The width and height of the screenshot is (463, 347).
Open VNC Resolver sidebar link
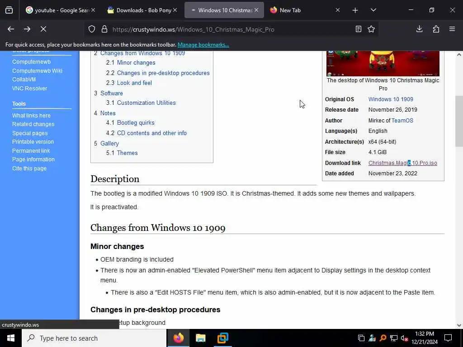tap(29, 88)
